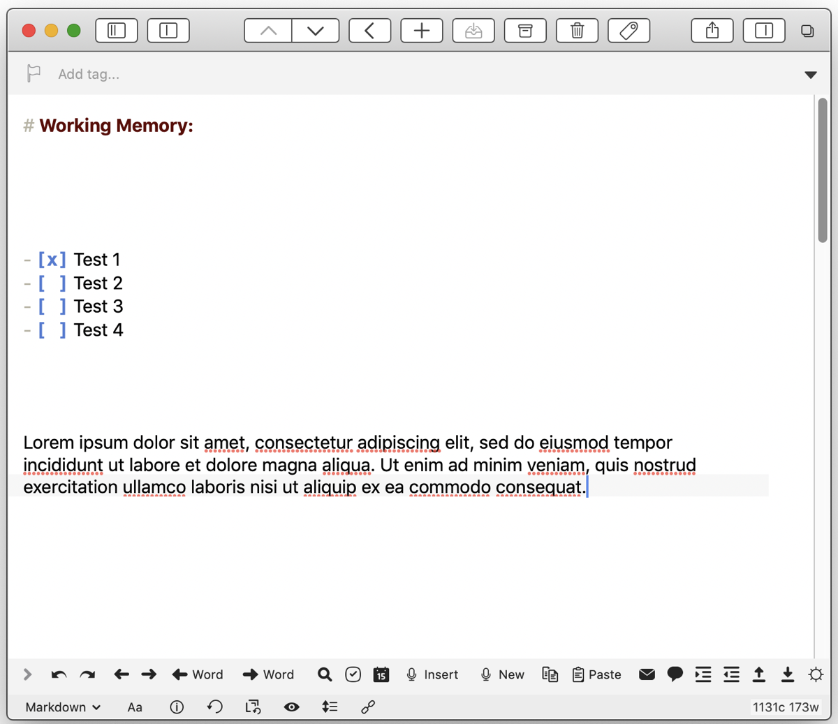
Task: Open the Markdown syntax dropdown
Action: (63, 707)
